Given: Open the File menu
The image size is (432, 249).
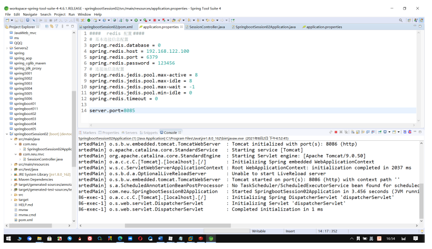Looking at the screenshot, I should click(x=8, y=14).
